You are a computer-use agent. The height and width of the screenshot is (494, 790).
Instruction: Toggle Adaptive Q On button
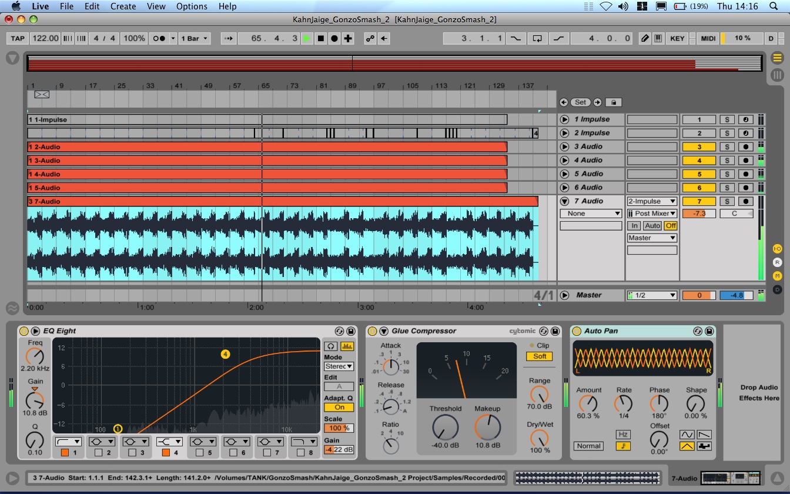[x=339, y=407]
